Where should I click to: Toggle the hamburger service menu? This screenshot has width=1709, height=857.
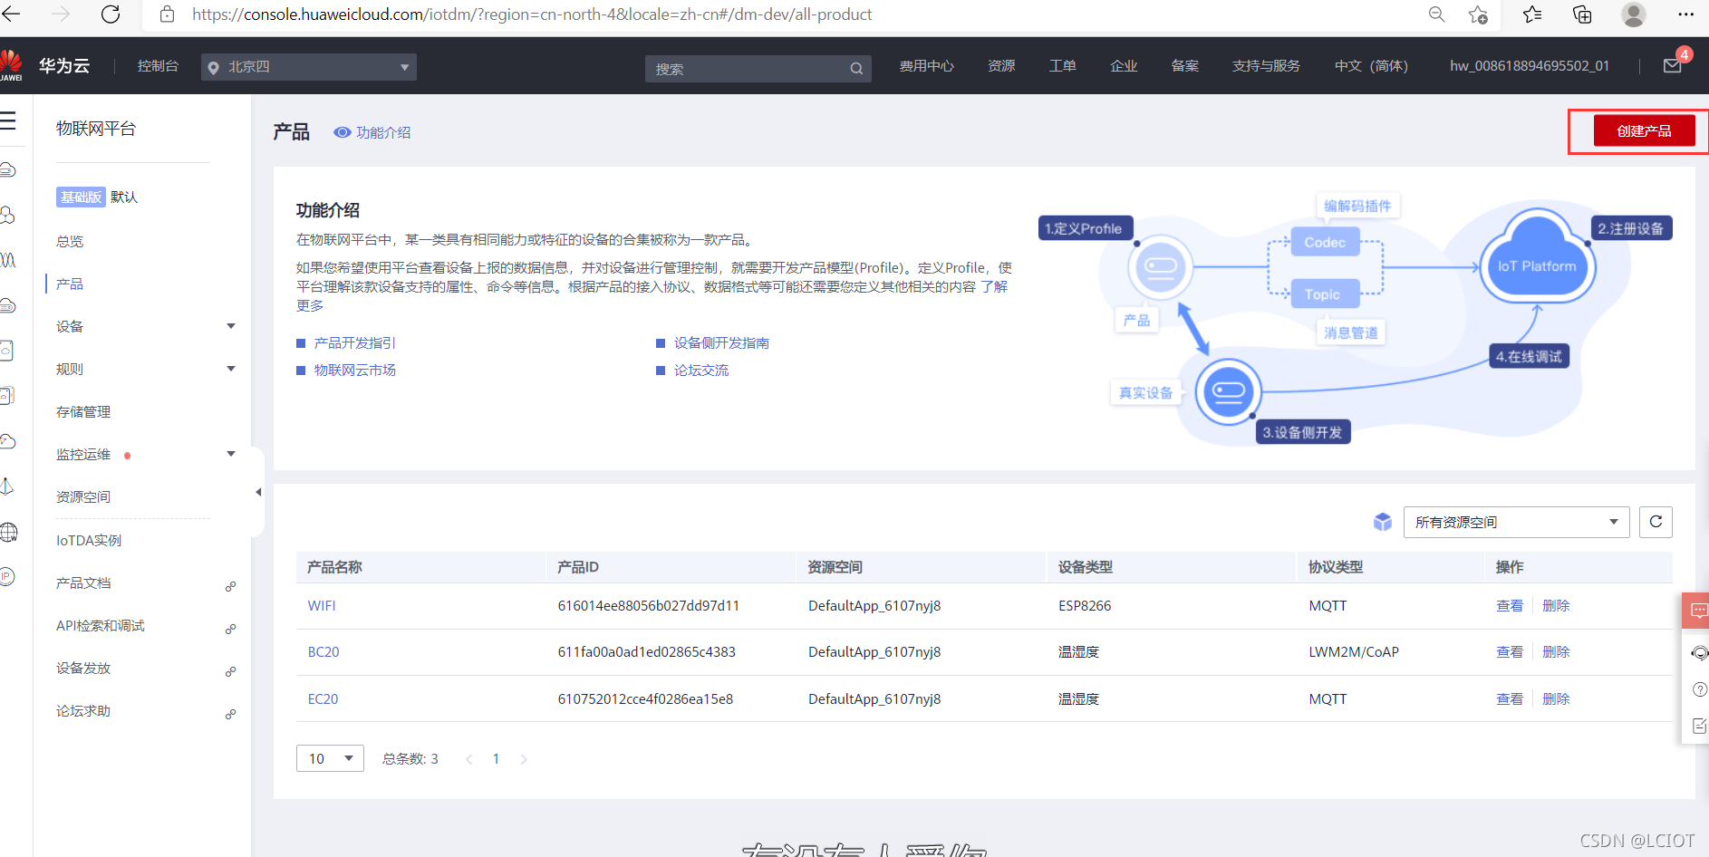[8, 120]
